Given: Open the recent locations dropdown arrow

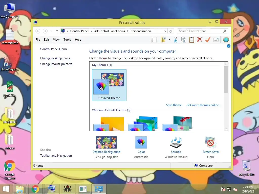Looking at the screenshot, I should (51, 31).
